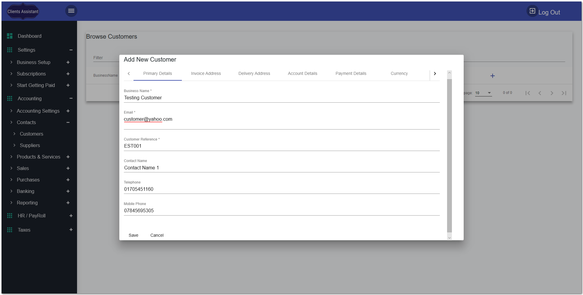The height and width of the screenshot is (295, 583).
Task: Click the Log Out icon
Action: [x=532, y=11]
